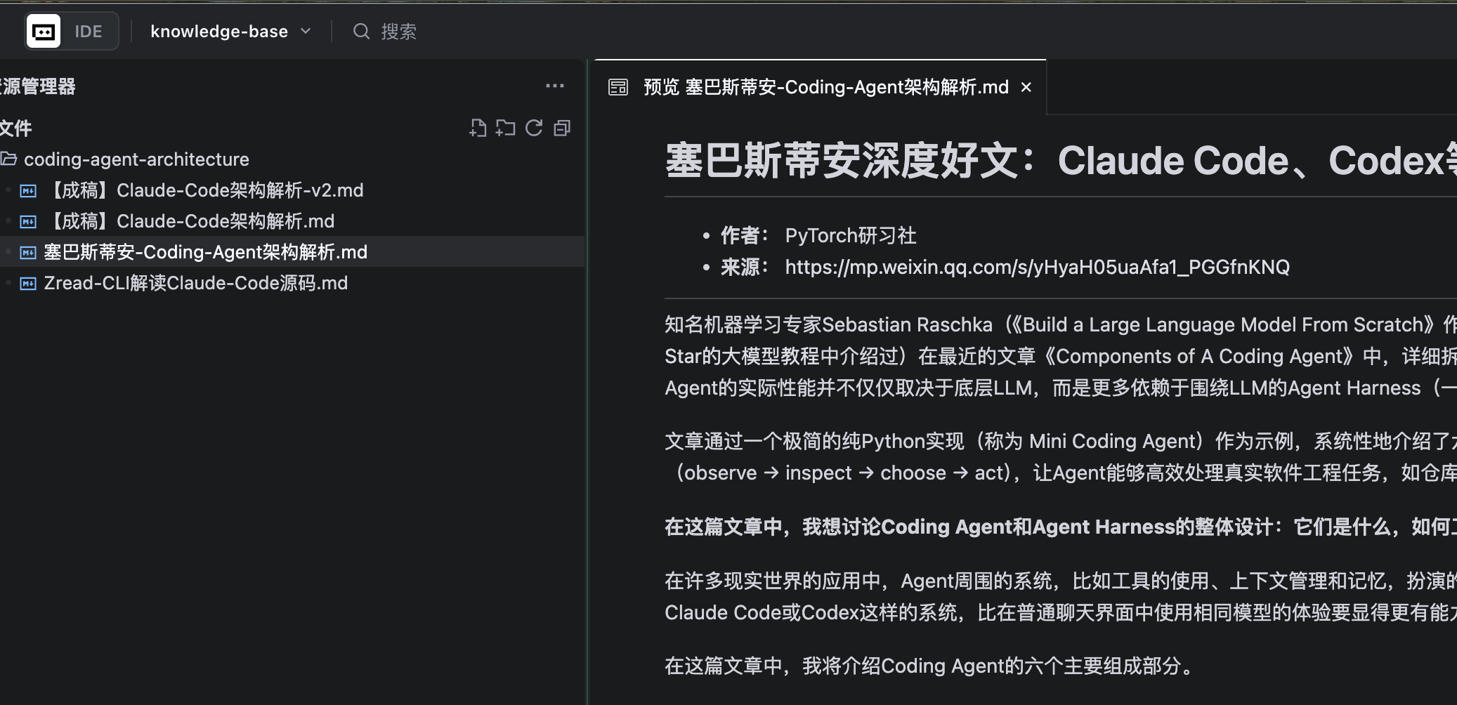The height and width of the screenshot is (705, 1457).
Task: Open 【成稿】Claude-Code架构解析.md file
Action: tap(190, 221)
